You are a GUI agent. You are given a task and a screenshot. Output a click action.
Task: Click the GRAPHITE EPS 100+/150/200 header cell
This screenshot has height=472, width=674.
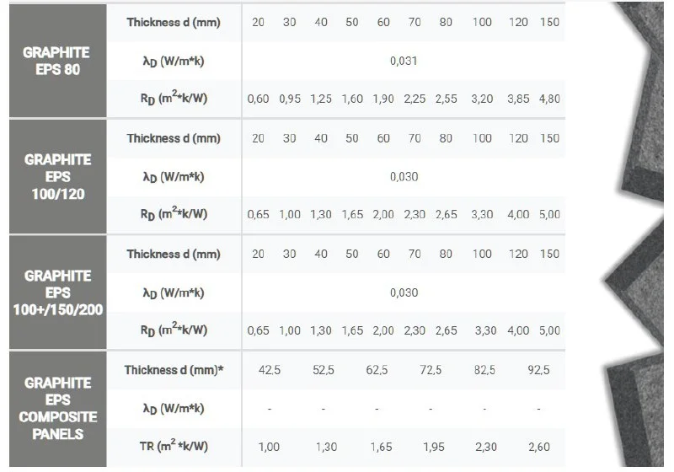click(57, 292)
